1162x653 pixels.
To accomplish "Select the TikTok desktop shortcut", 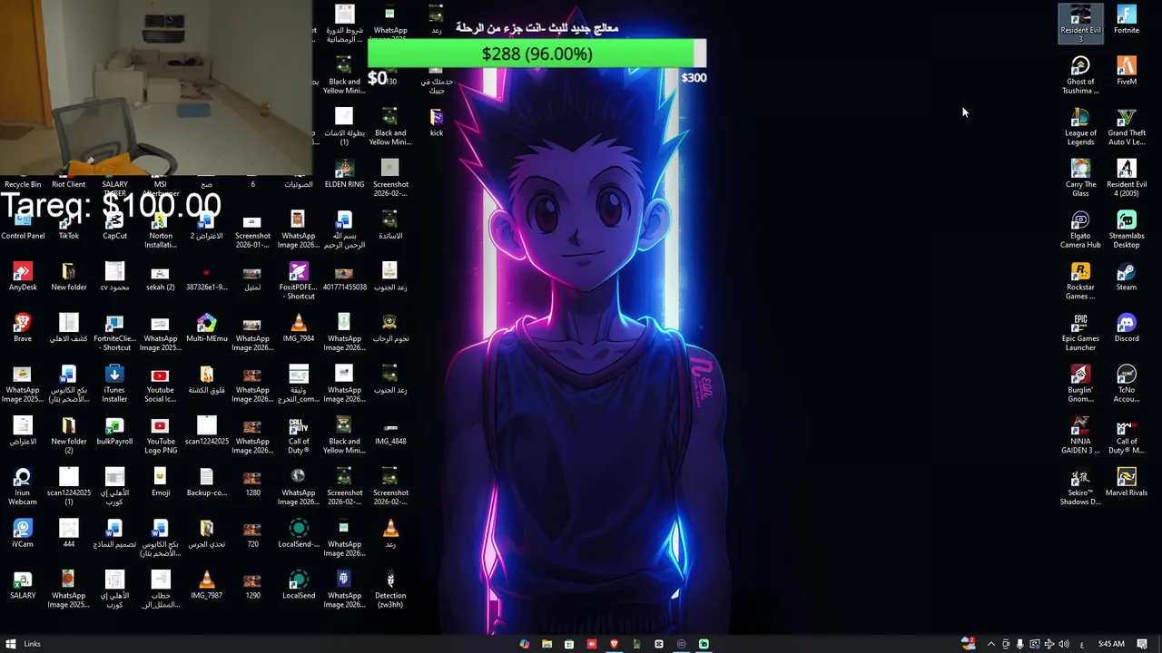I will [x=69, y=226].
